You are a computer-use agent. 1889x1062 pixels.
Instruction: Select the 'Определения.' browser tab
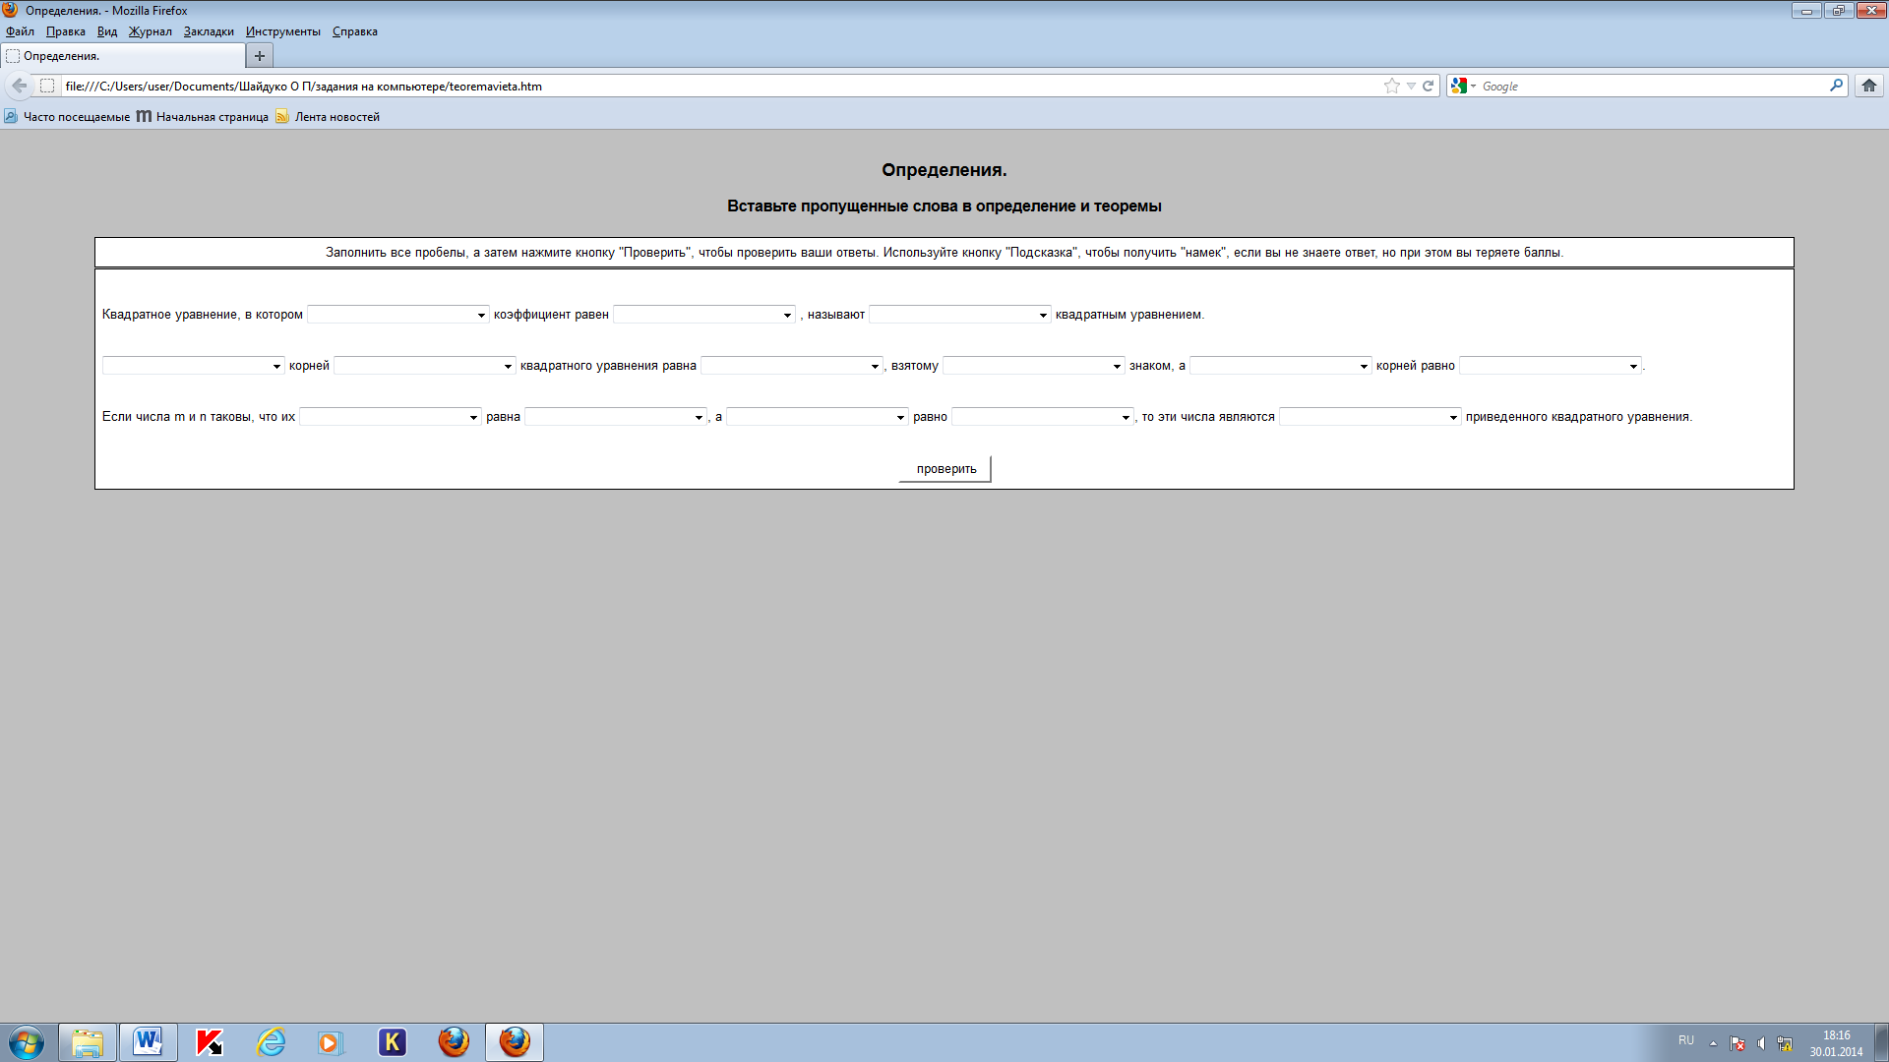click(123, 56)
